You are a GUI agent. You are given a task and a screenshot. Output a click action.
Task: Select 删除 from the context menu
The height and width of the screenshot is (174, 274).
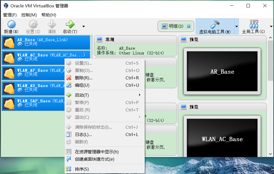pyautogui.click(x=83, y=78)
